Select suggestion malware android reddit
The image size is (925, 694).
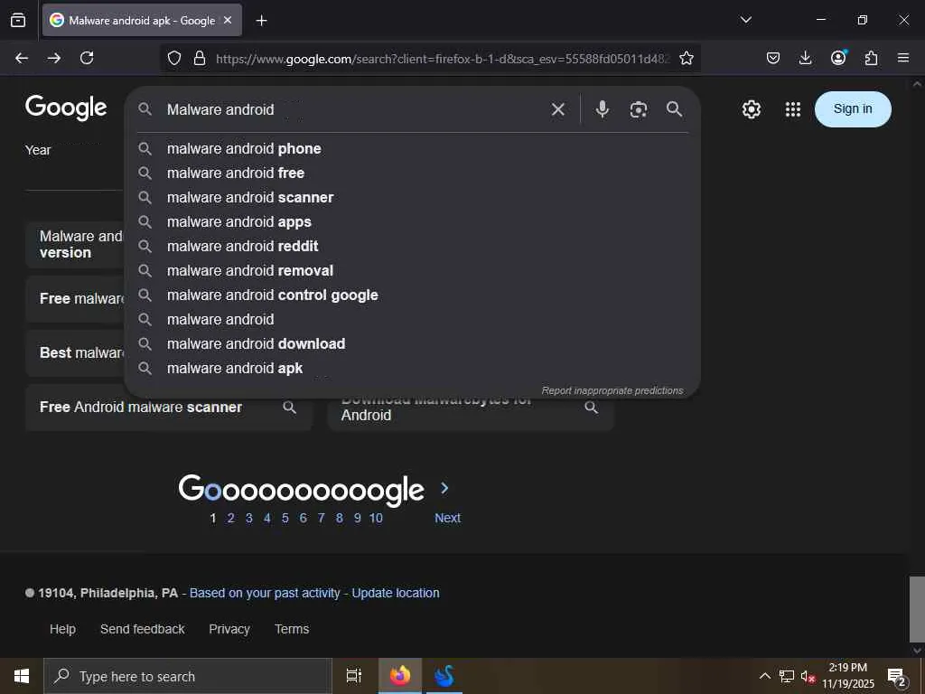pos(413,246)
